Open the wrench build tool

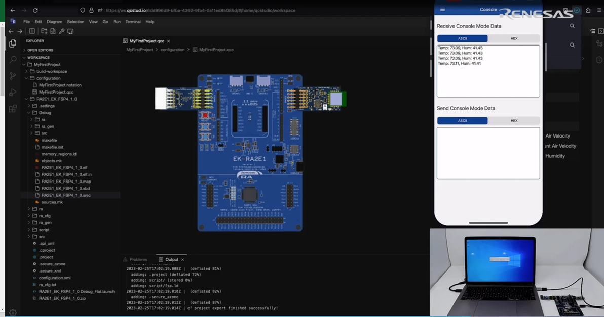pos(62,31)
